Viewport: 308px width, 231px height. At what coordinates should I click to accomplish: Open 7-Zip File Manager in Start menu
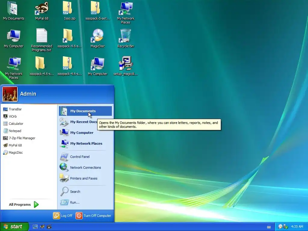click(19, 138)
